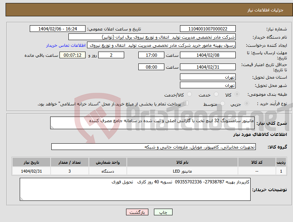The image size is (293, 222).
Task: Select the متوسط purchase type radio
Action: (x=222, y=104)
